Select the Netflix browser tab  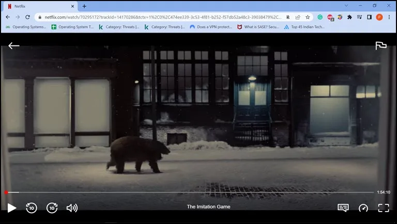click(x=40, y=6)
